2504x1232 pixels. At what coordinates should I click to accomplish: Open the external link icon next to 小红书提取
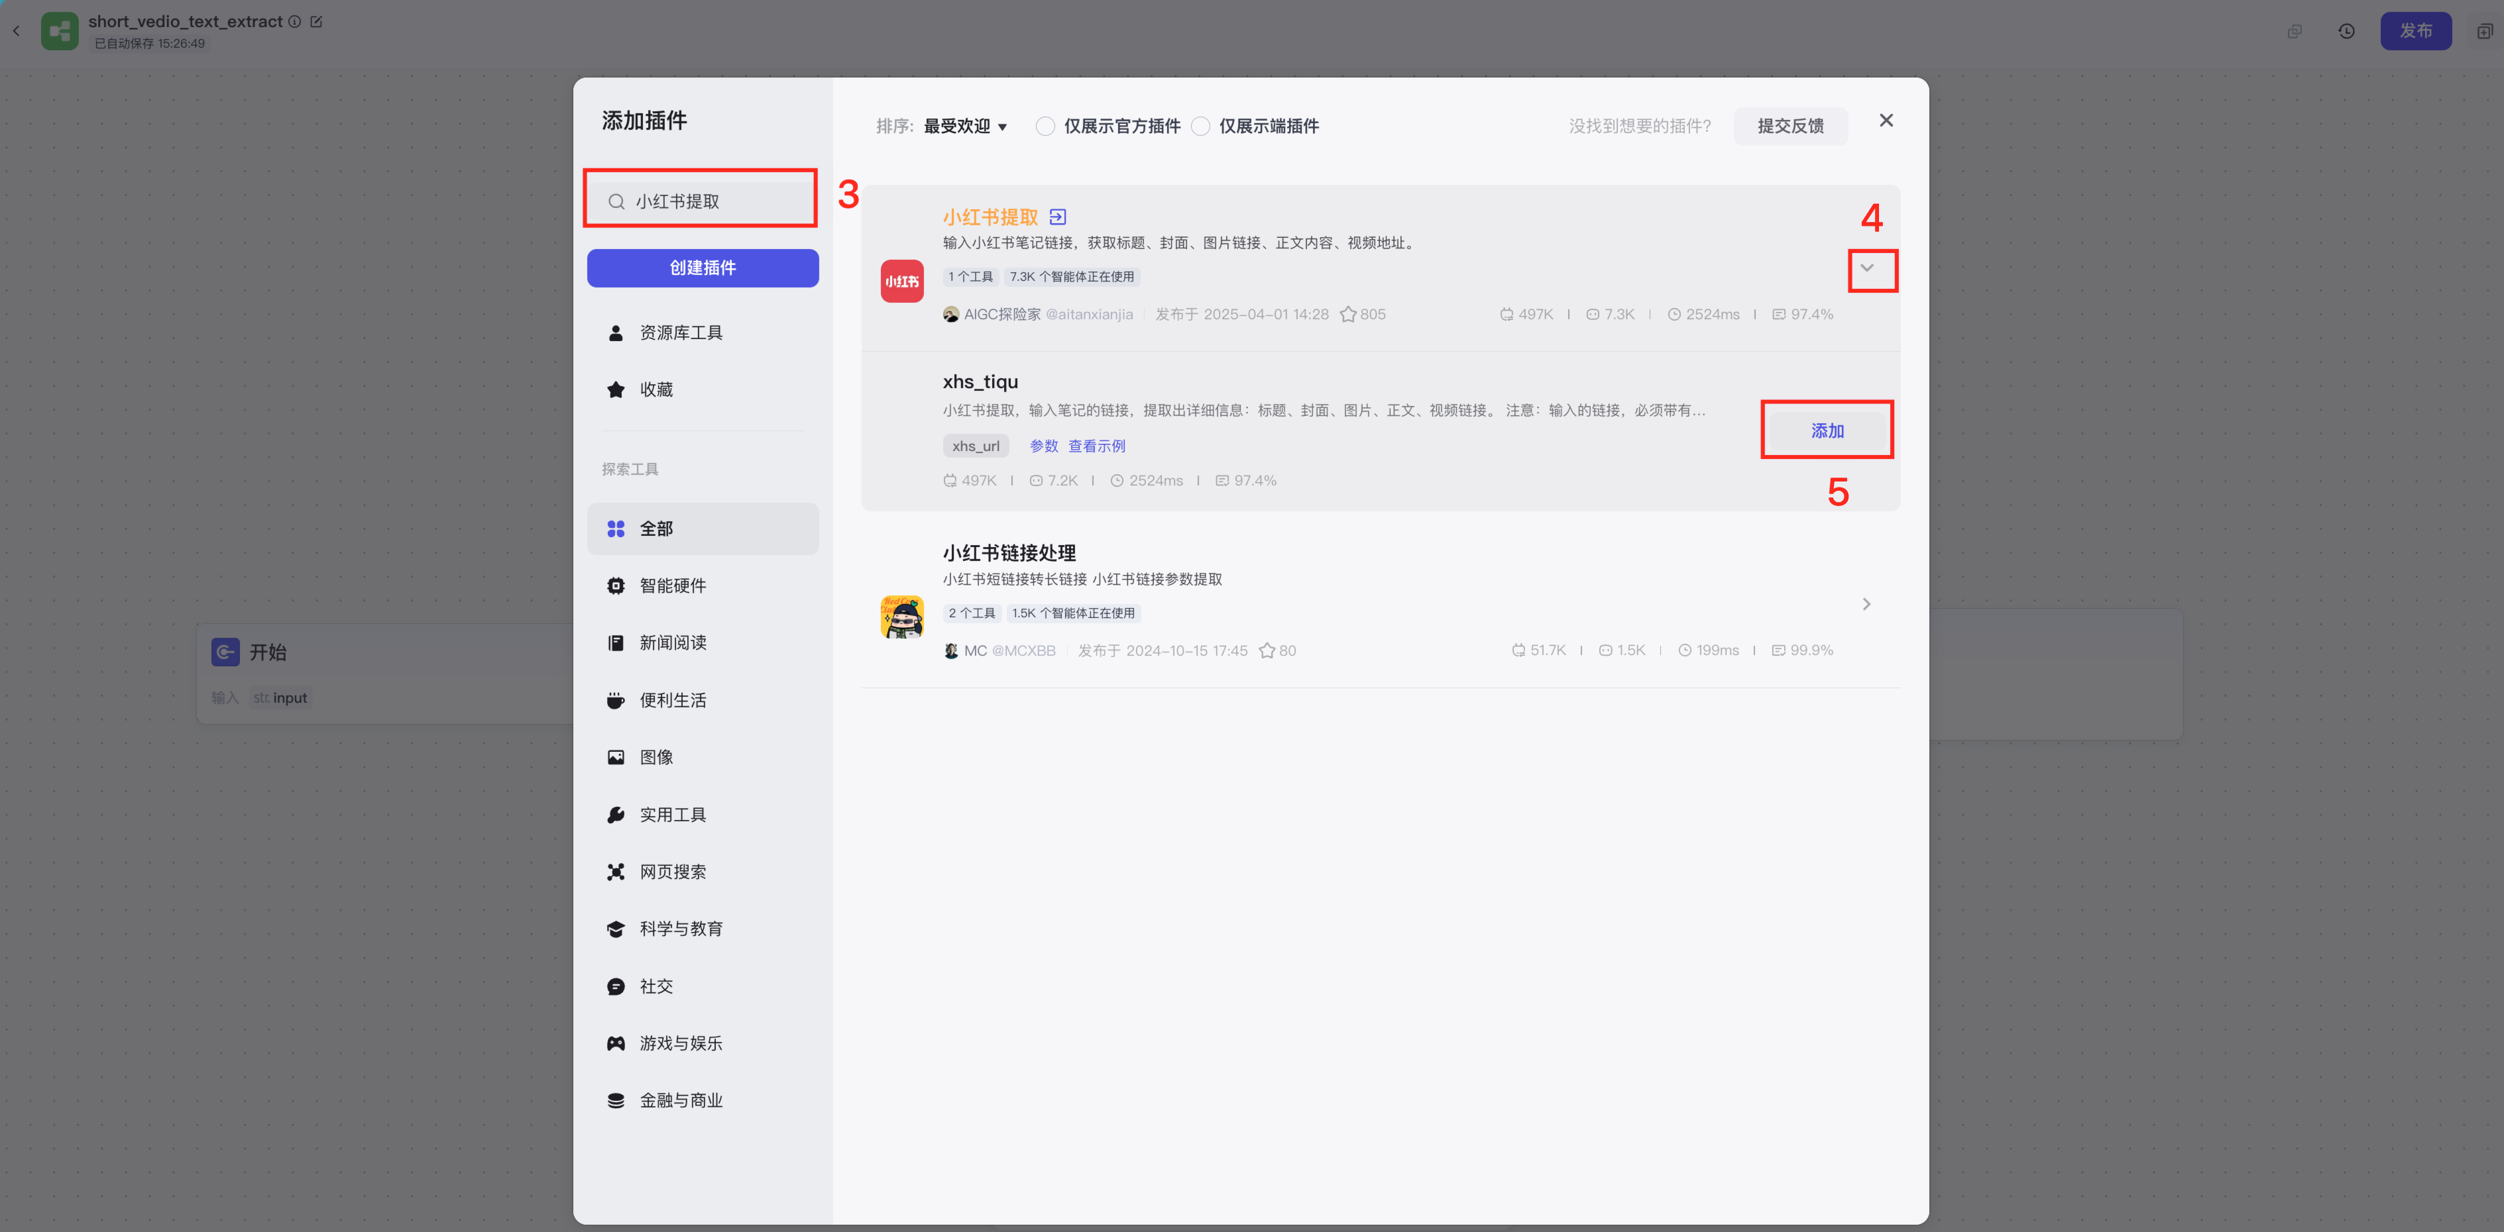(x=1058, y=217)
